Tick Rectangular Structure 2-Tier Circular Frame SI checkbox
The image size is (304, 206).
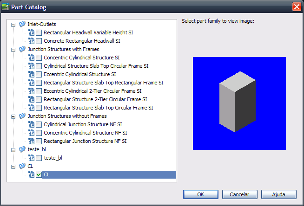click(x=39, y=99)
